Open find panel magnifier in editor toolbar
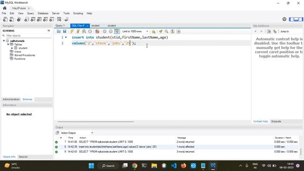The height and width of the screenshot is (171, 304). (167, 31)
